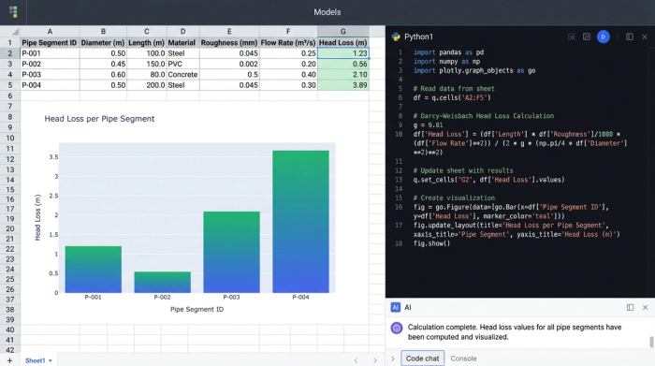Select head loss cell 1.23
655x366 pixels.
tap(343, 53)
